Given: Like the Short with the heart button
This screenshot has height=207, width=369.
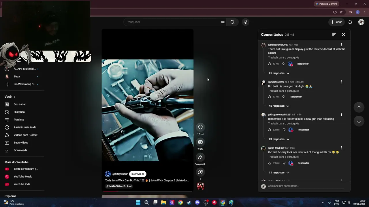Looking at the screenshot, I should tap(200, 127).
